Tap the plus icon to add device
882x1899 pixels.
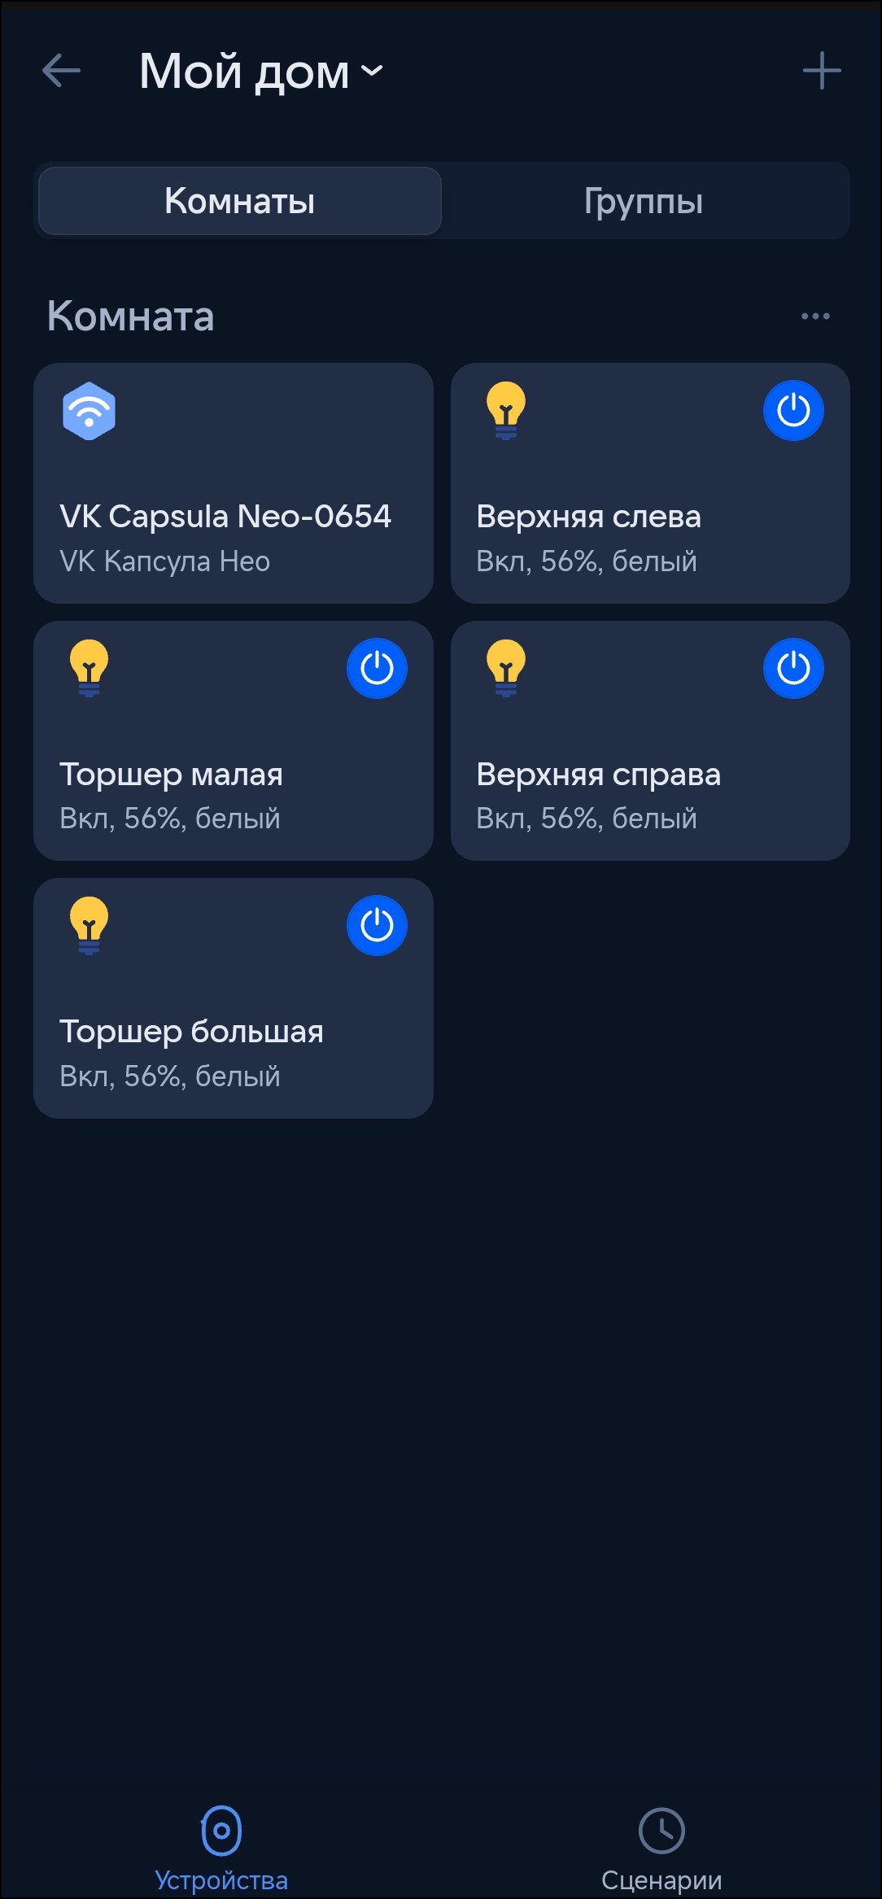[x=821, y=71]
